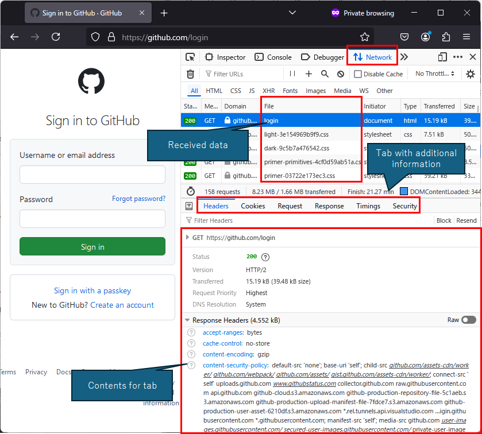Open the Security details tab
482x434 pixels.
[x=404, y=206]
